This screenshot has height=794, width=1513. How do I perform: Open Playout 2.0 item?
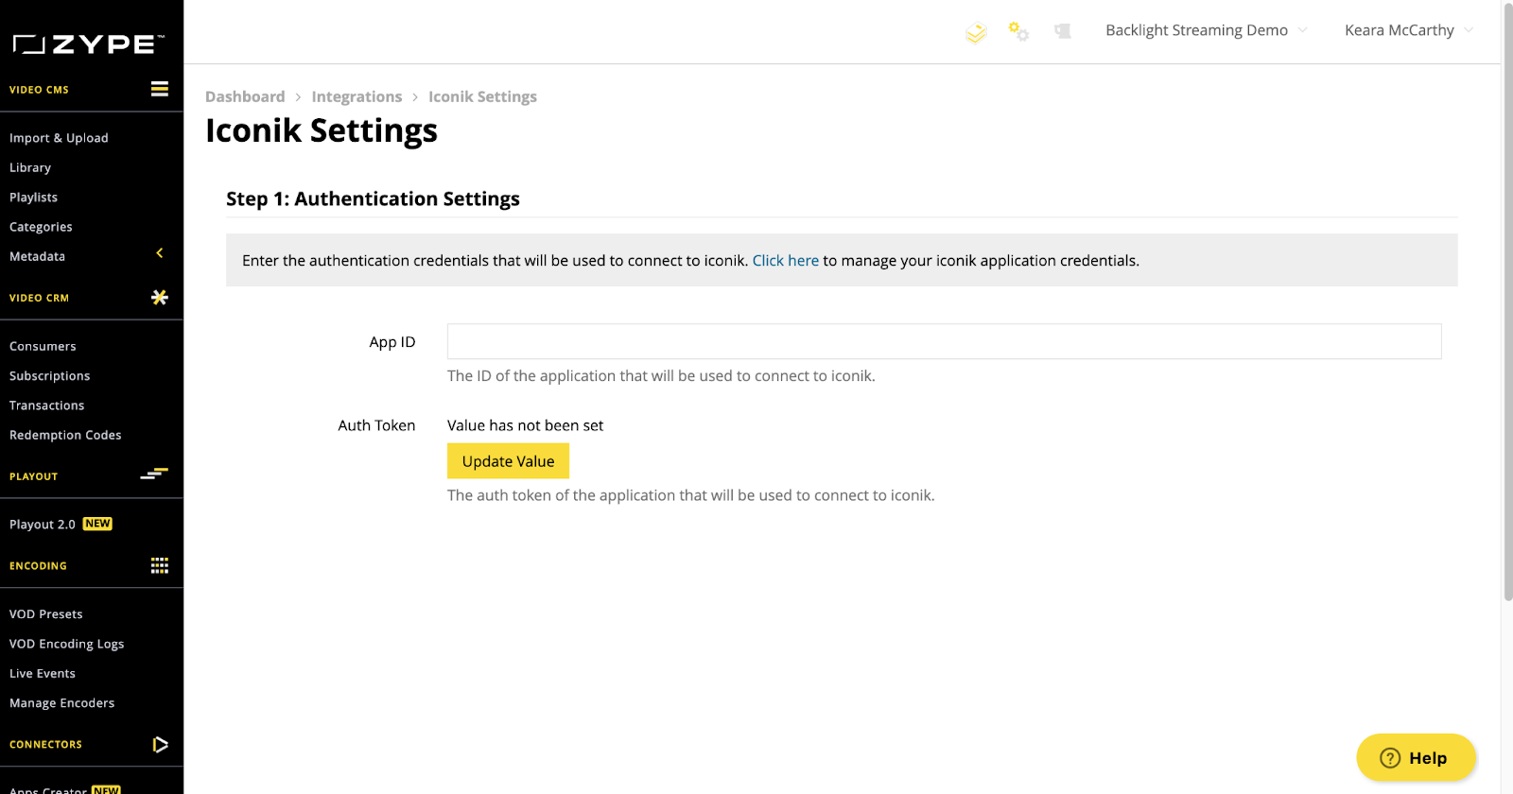pos(43,525)
